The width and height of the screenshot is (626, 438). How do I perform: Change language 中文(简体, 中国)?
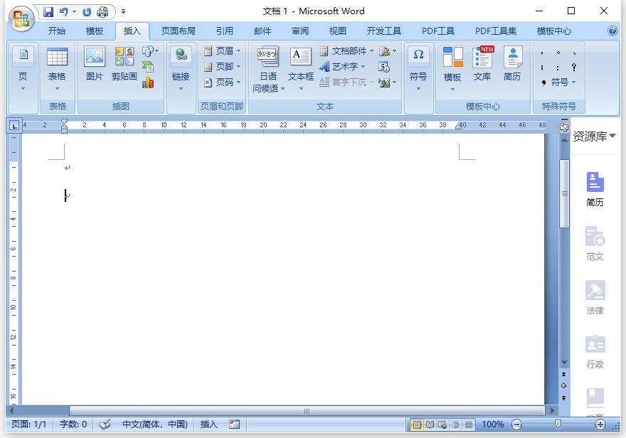pyautogui.click(x=155, y=424)
